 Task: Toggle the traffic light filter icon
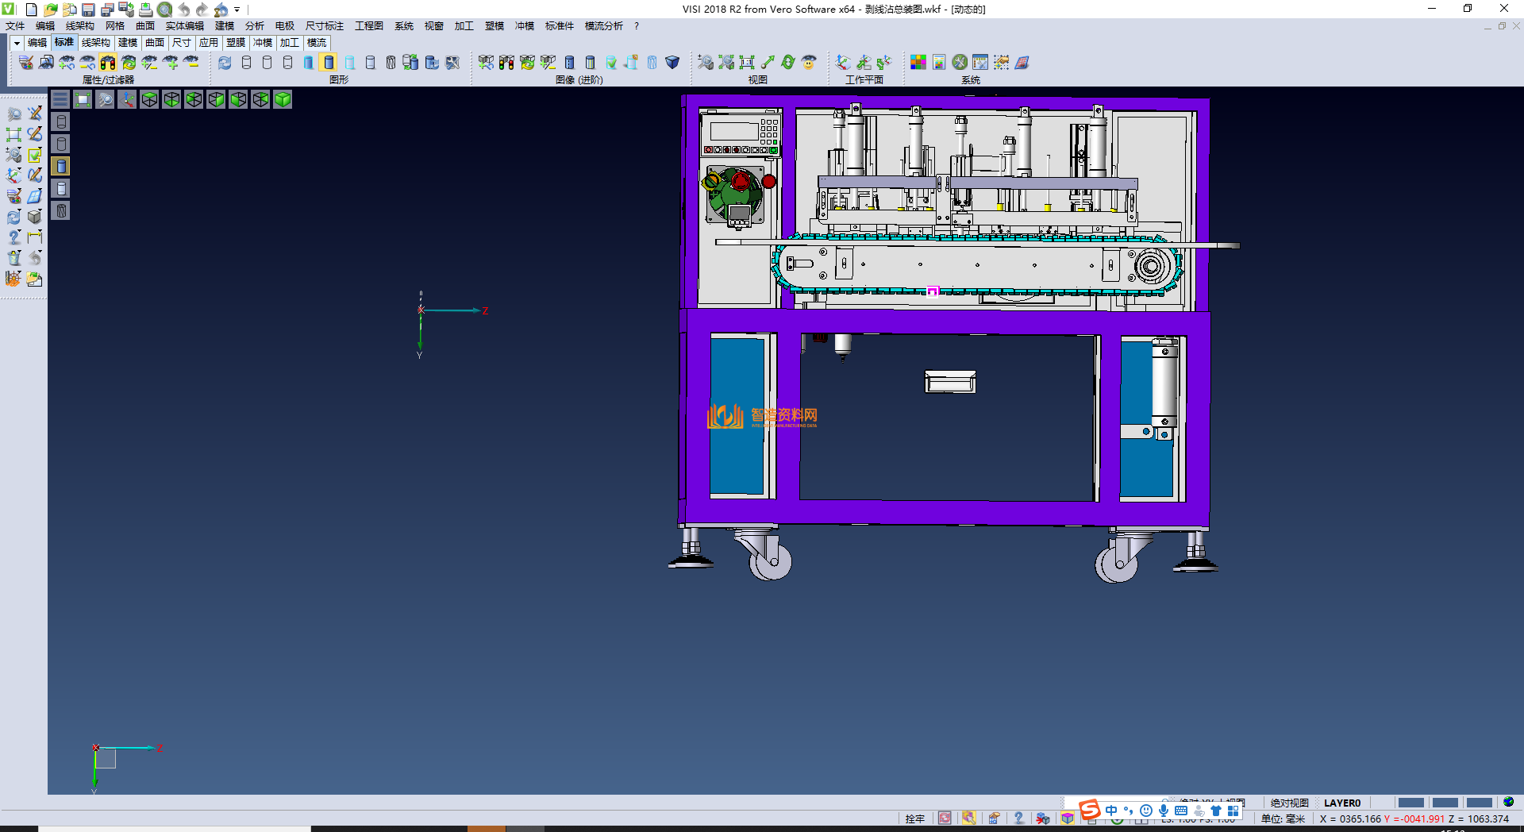click(x=108, y=62)
